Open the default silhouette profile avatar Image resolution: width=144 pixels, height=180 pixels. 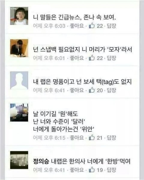[19, 80]
